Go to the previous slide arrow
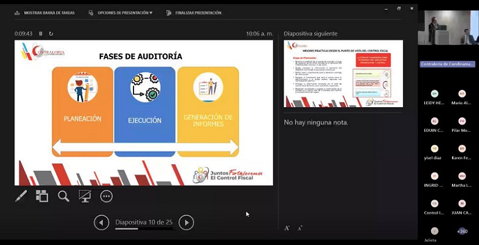The width and height of the screenshot is (479, 245). 102,222
